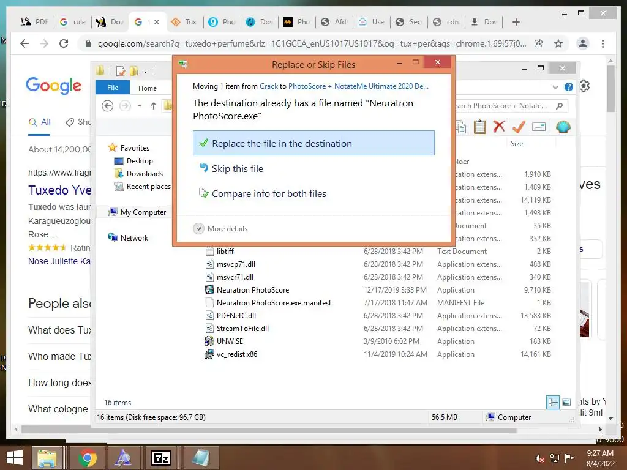Click the Paste clipboard icon in Explorer
This screenshot has height=470, width=627.
[x=479, y=127]
